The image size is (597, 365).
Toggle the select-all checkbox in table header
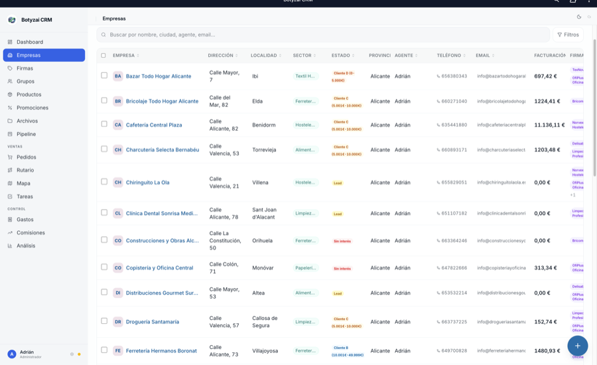(x=103, y=56)
